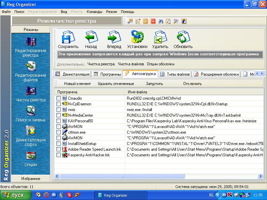Viewport: 267px width, 200px height.
Task: Open the Команды menu
Action: [94, 12]
